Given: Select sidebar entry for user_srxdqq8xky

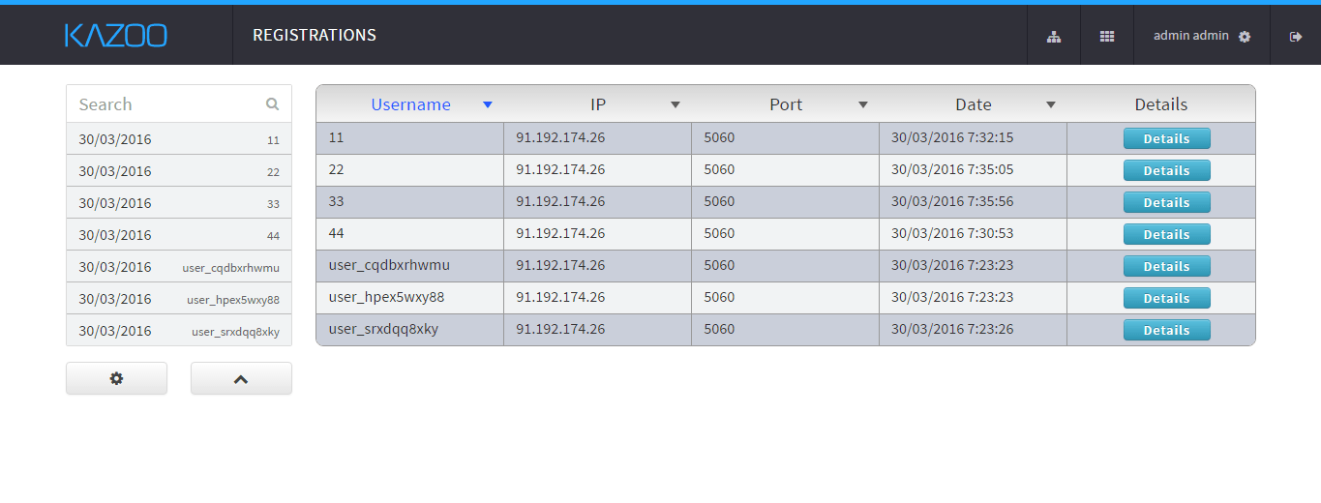Looking at the screenshot, I should [x=179, y=331].
